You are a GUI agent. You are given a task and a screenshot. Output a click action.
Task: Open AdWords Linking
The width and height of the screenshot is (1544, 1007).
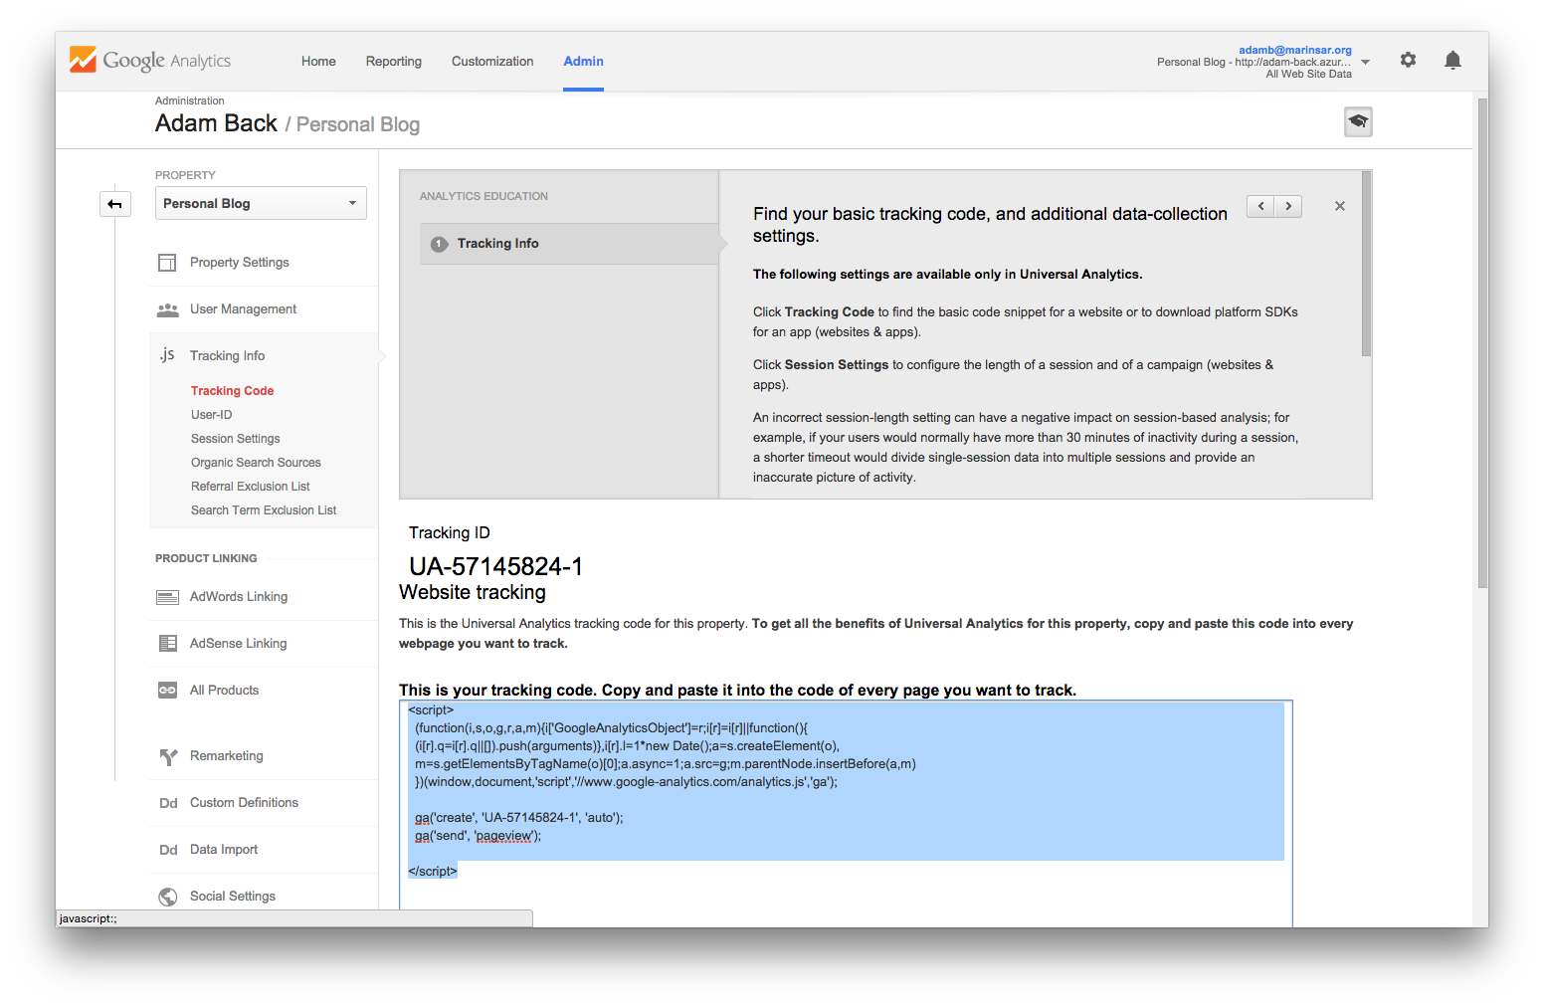pos(239,597)
